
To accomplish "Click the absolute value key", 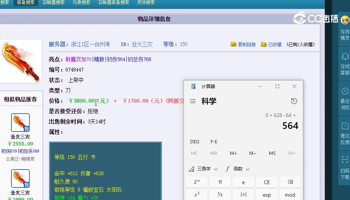I will [x=243, y=195].
